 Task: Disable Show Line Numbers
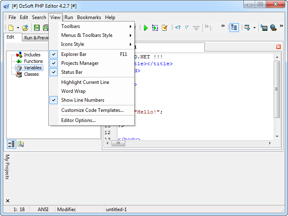tap(82, 100)
